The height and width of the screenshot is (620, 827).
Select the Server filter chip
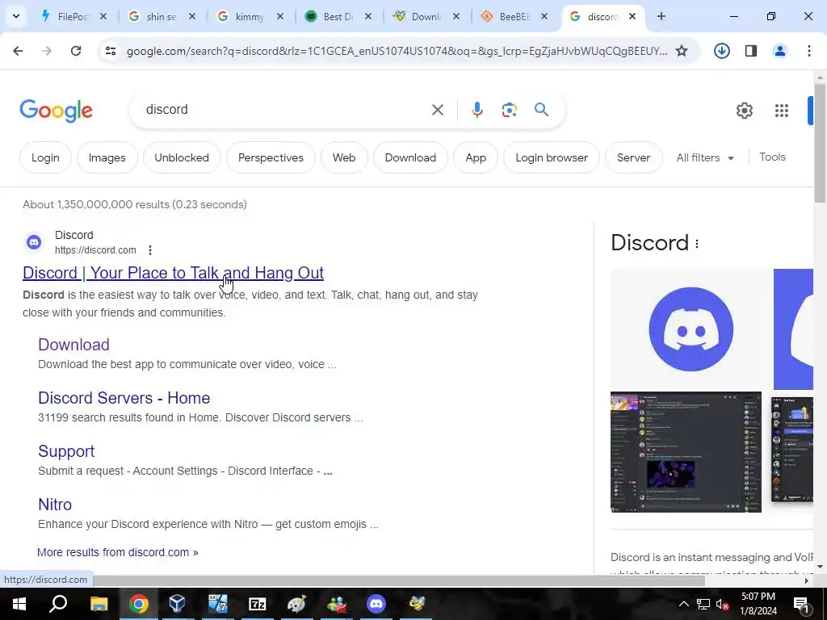point(633,157)
